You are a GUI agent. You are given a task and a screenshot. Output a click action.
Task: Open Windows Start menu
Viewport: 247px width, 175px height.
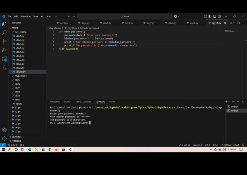tap(3, 149)
